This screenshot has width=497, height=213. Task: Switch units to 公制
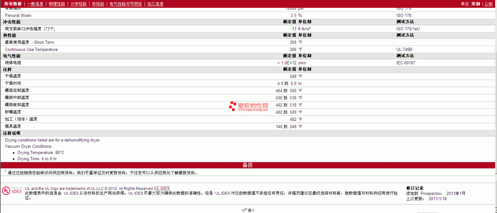click(x=489, y=4)
